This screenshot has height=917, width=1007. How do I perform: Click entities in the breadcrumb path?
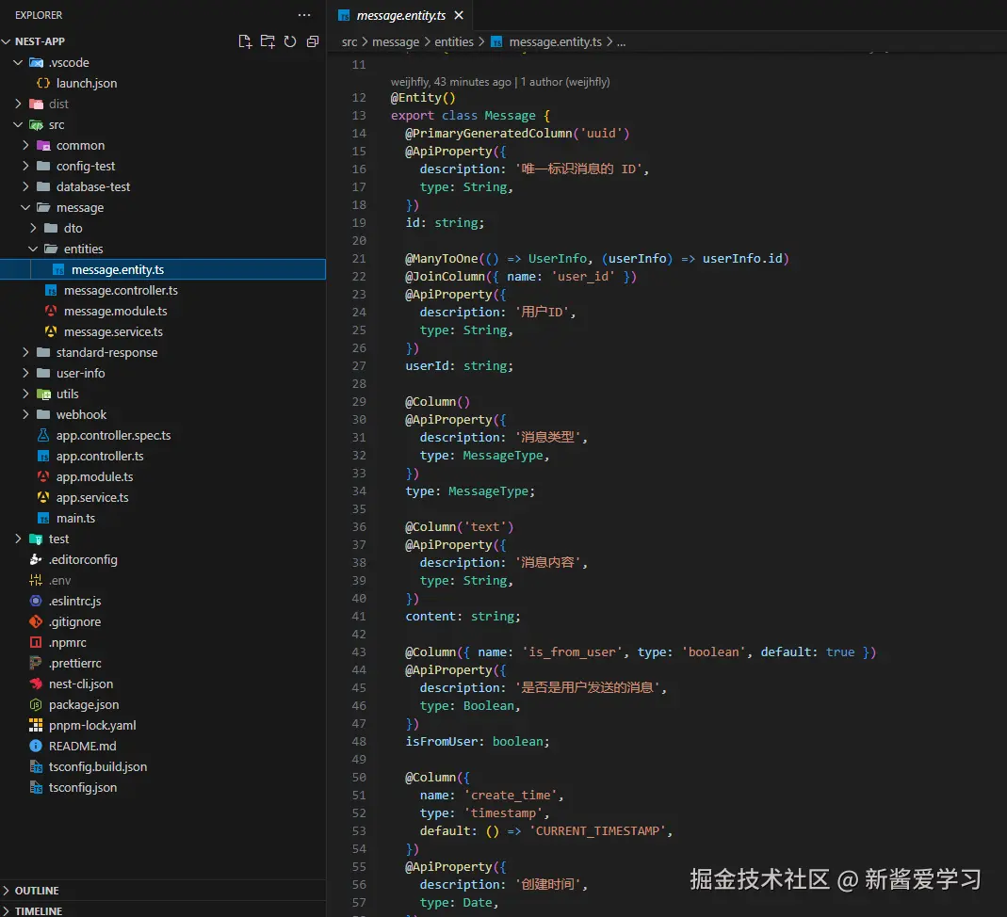pos(454,41)
